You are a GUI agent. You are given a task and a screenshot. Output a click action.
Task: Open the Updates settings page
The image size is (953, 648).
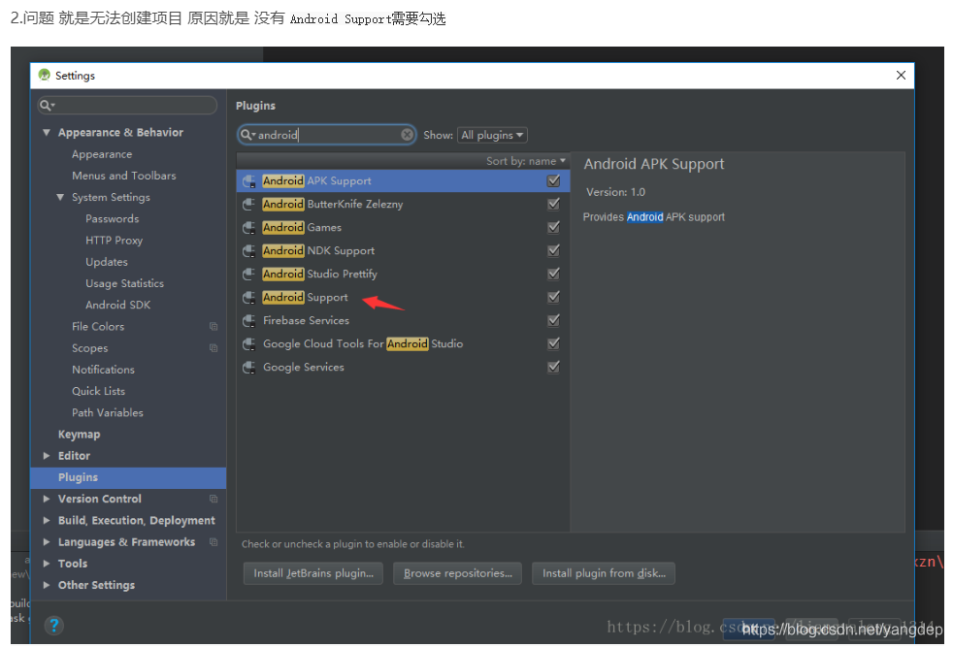pos(107,262)
